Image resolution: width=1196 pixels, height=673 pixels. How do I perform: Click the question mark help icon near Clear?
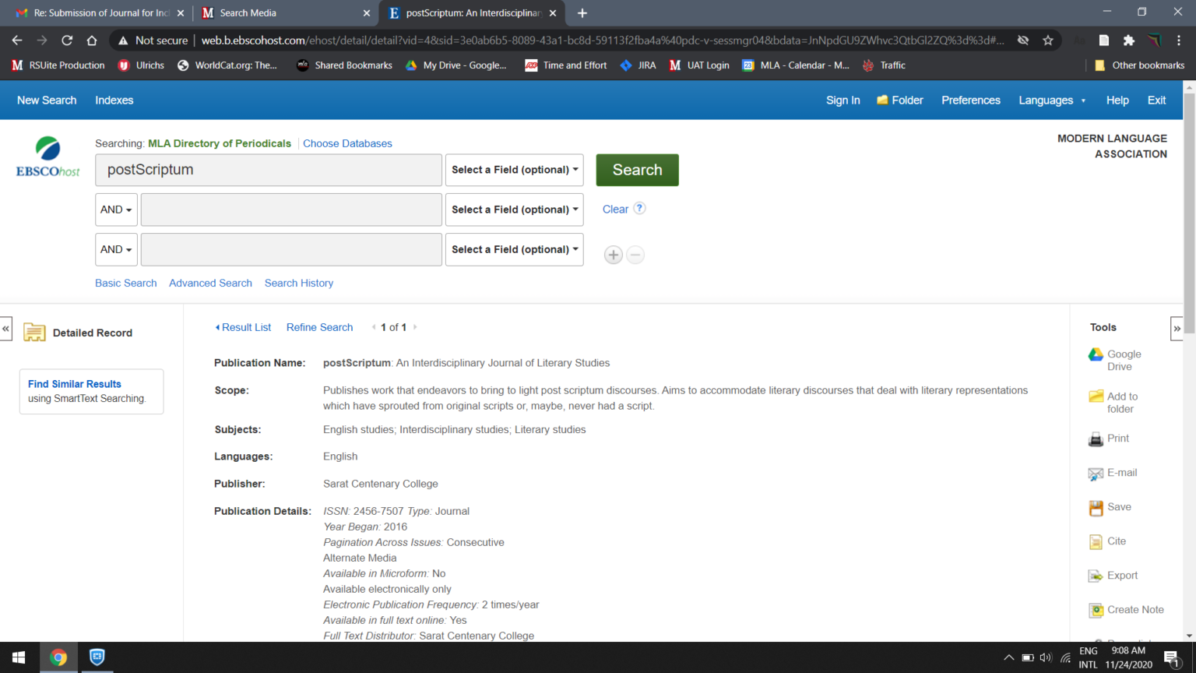coord(640,208)
